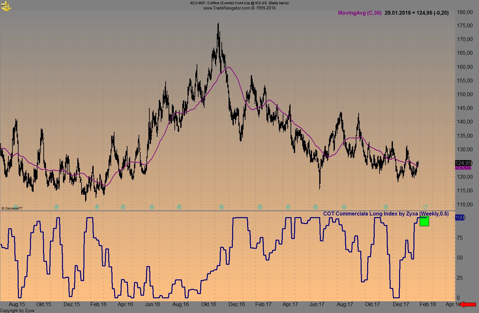The height and width of the screenshot is (313, 479).
Task: Click the black 124,95 last price tag
Action: pos(463,163)
